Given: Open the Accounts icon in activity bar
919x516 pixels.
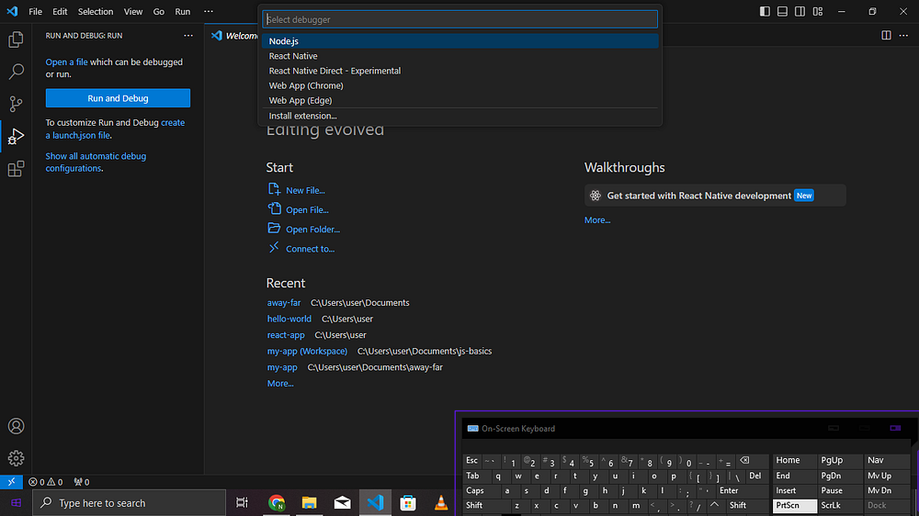Looking at the screenshot, I should pos(16,426).
